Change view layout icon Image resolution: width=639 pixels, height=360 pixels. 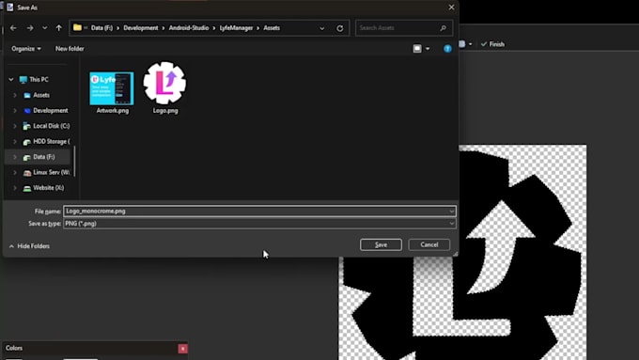(x=417, y=49)
